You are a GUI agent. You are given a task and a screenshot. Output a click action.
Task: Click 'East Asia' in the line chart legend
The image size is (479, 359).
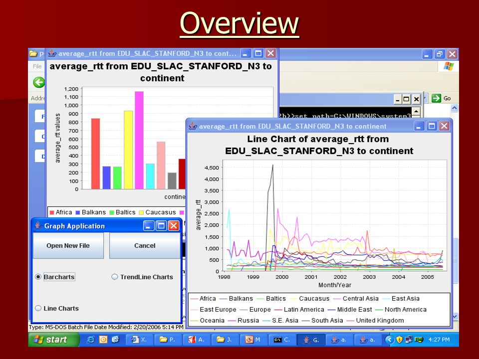pyautogui.click(x=405, y=299)
